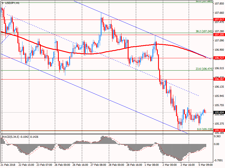
Task: Select the red 105.232 support price tag
Action: click(x=219, y=130)
